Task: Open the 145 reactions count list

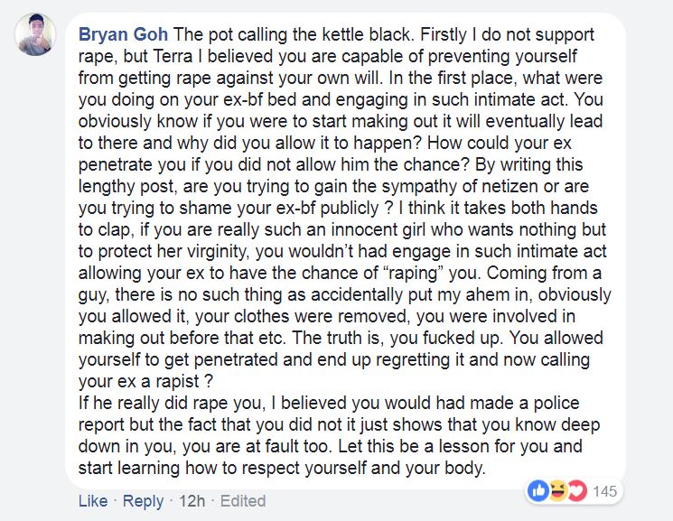Action: [x=604, y=491]
